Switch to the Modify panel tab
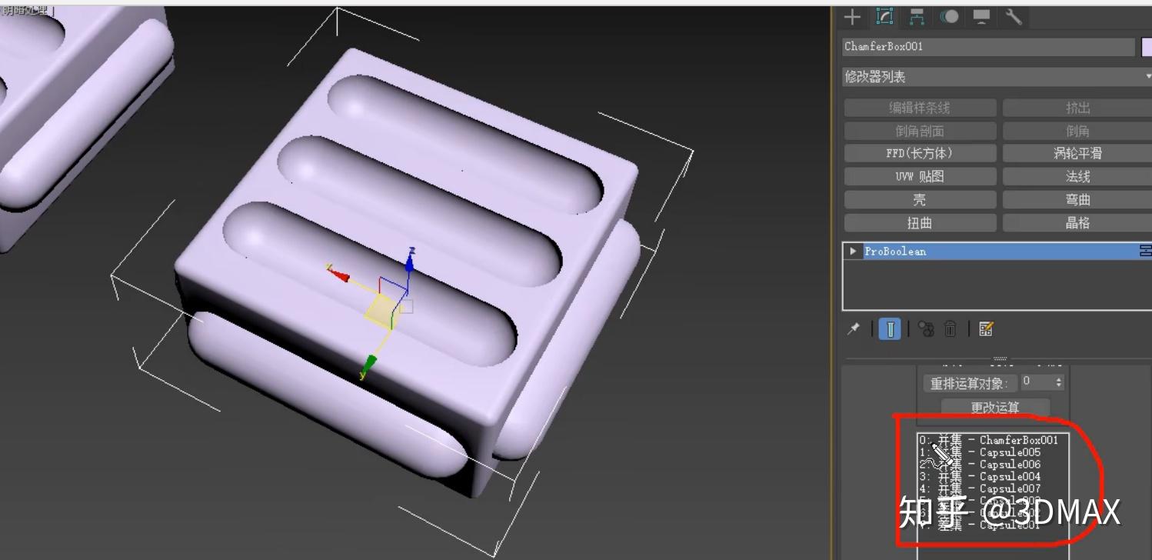Viewport: 1152px width, 560px height. [884, 17]
